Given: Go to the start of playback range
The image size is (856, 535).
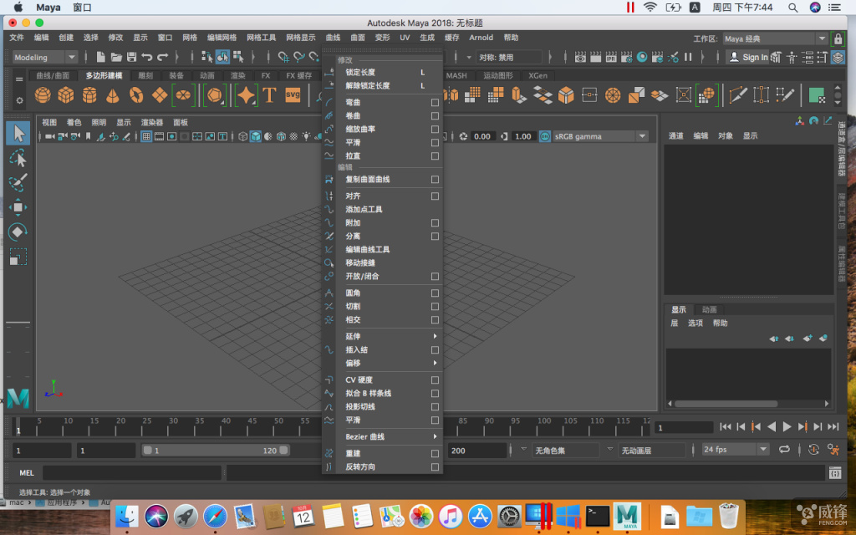Looking at the screenshot, I should tap(726, 427).
